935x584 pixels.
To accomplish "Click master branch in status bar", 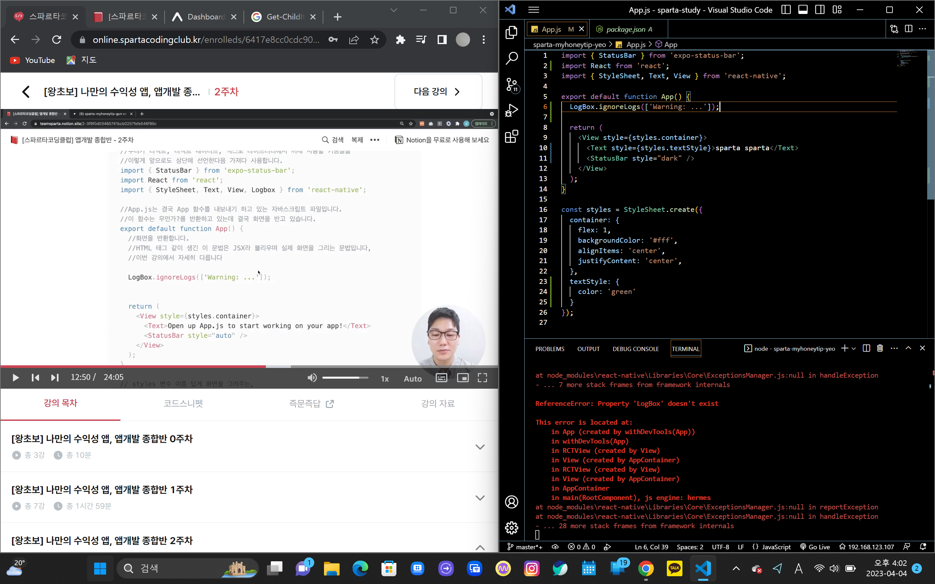I will (x=525, y=547).
